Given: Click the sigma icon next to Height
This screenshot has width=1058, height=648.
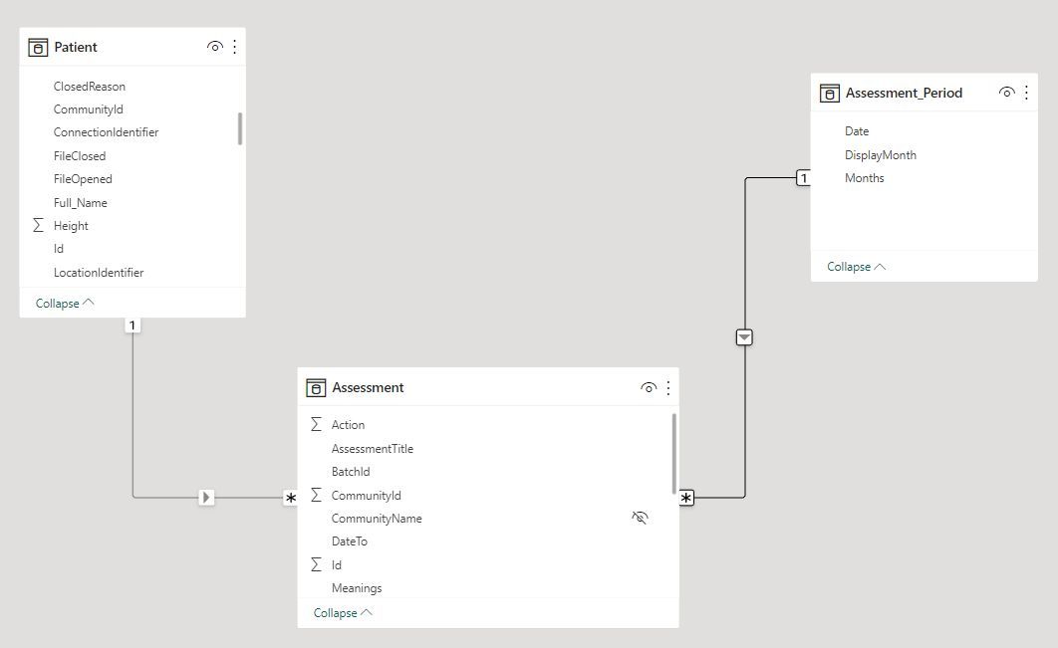Looking at the screenshot, I should (39, 225).
